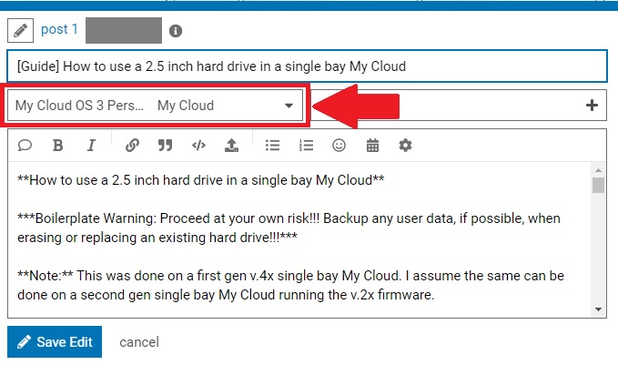The image size is (618, 365).
Task: Click the editor scrollbar down arrow
Action: point(598,309)
